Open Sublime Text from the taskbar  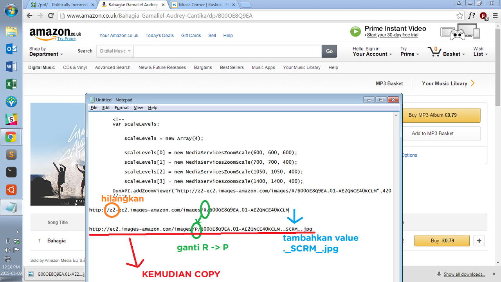(x=11, y=154)
